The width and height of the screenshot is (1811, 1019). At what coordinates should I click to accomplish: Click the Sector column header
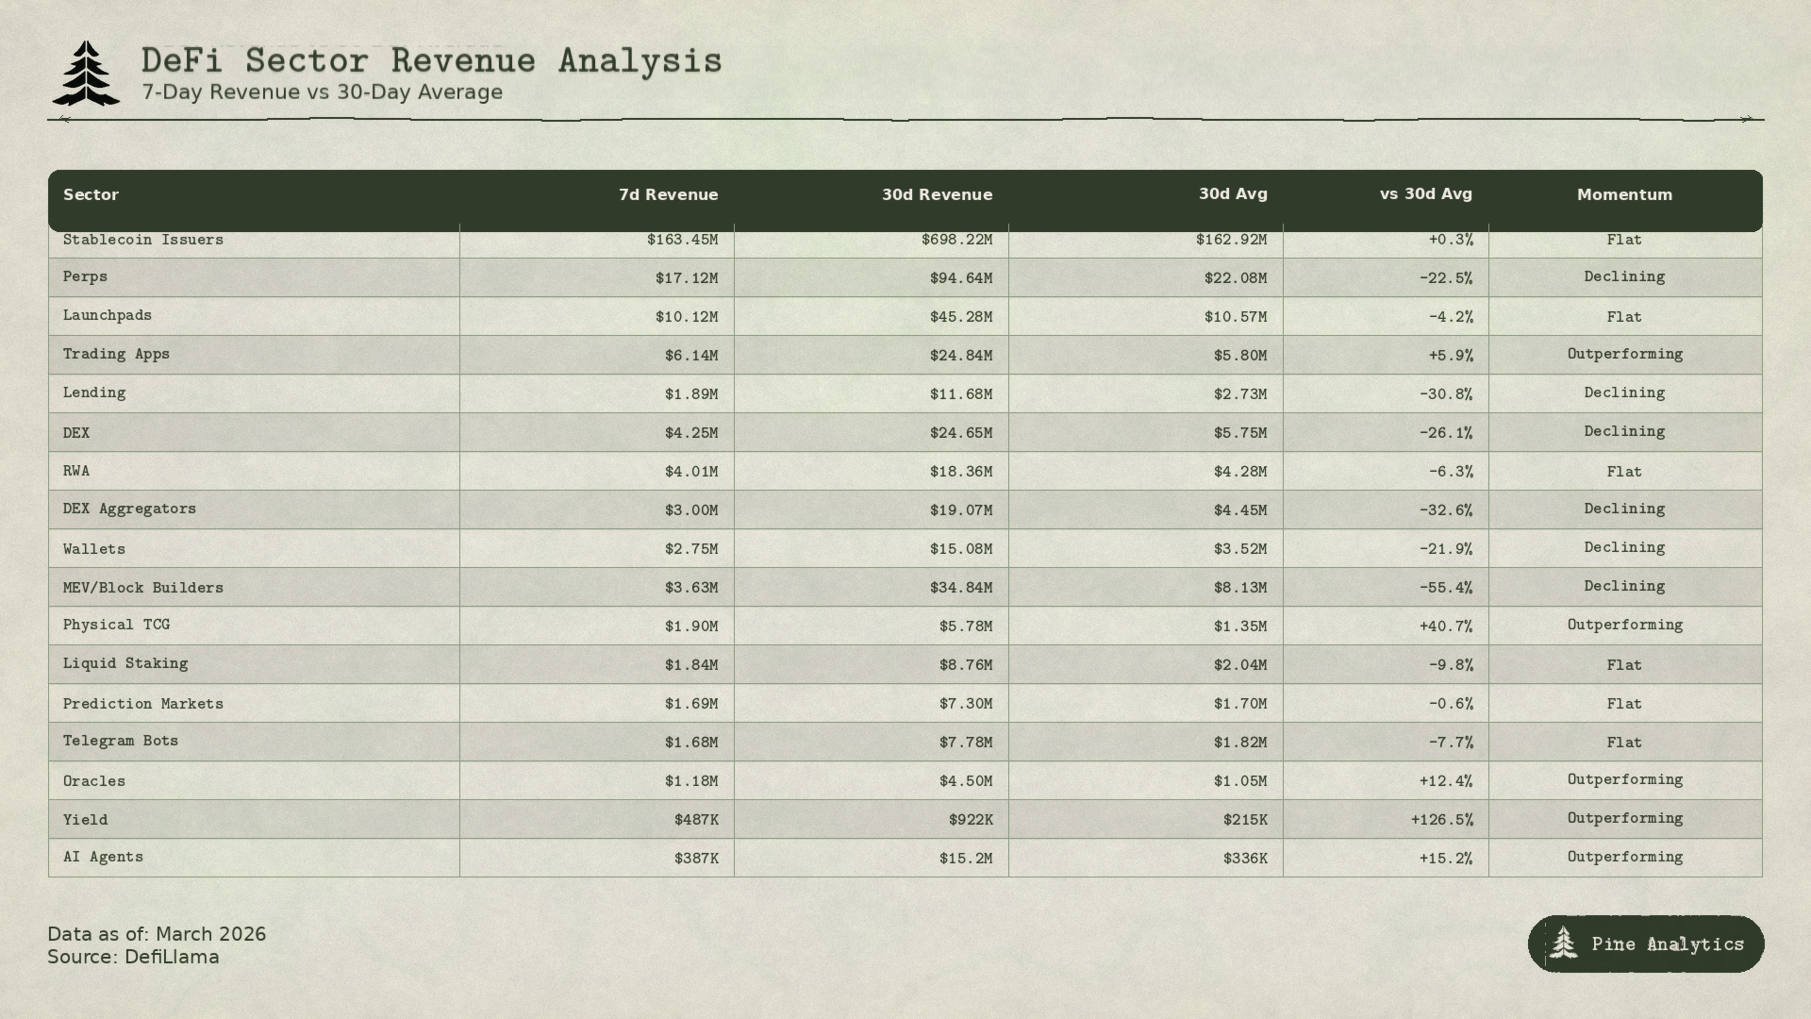(x=91, y=194)
